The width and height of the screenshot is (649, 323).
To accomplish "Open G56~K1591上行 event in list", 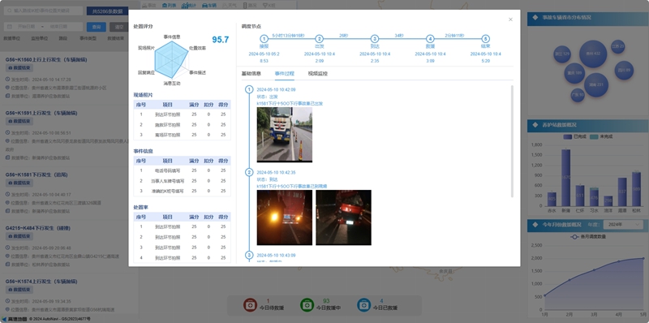I will (x=41, y=113).
